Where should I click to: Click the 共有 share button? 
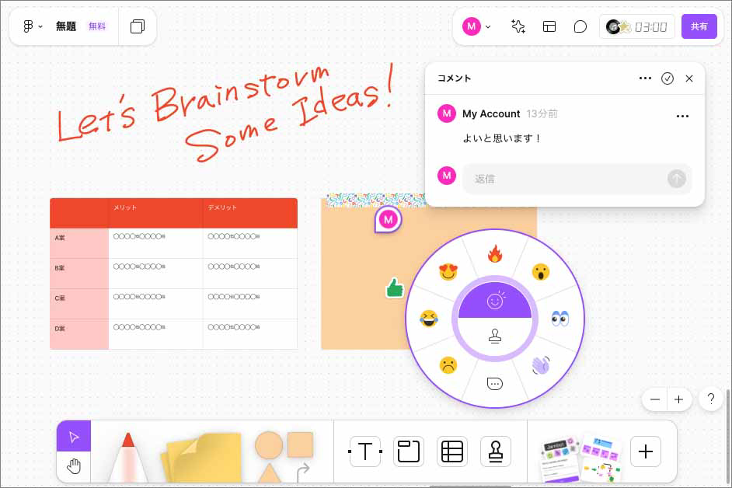coord(699,26)
